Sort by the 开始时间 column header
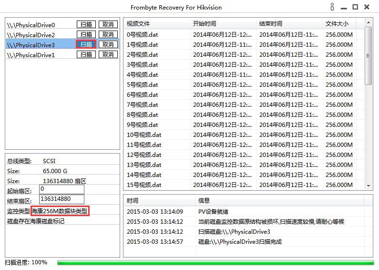Screen dimensions: 379x270 click(223, 24)
